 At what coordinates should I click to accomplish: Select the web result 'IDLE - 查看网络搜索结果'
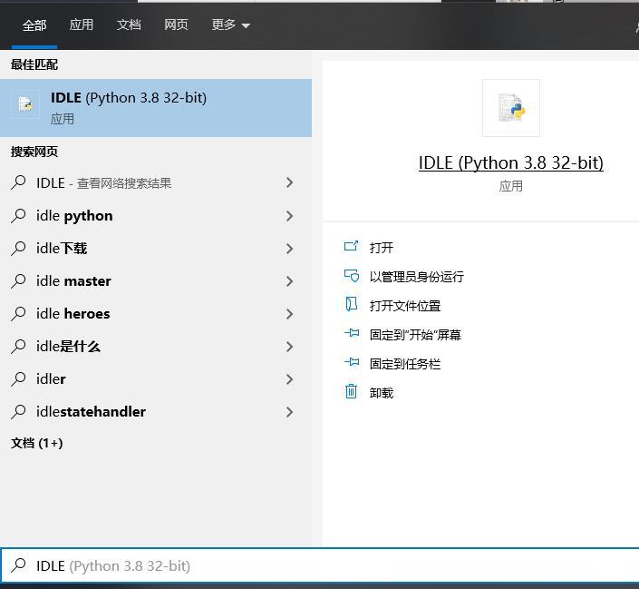click(156, 182)
